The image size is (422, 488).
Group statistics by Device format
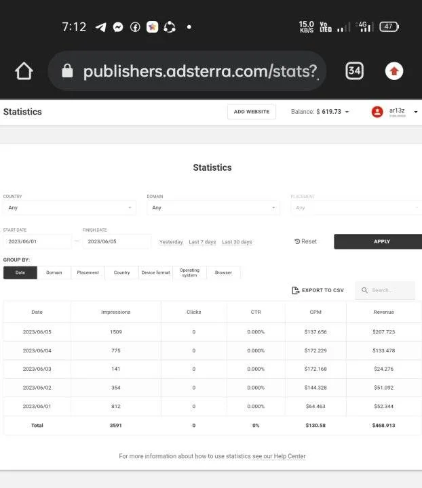pos(156,272)
